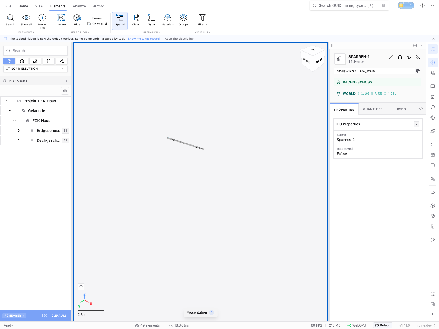This screenshot has width=439, height=329.
Task: Click Copy guid command
Action: (97, 24)
